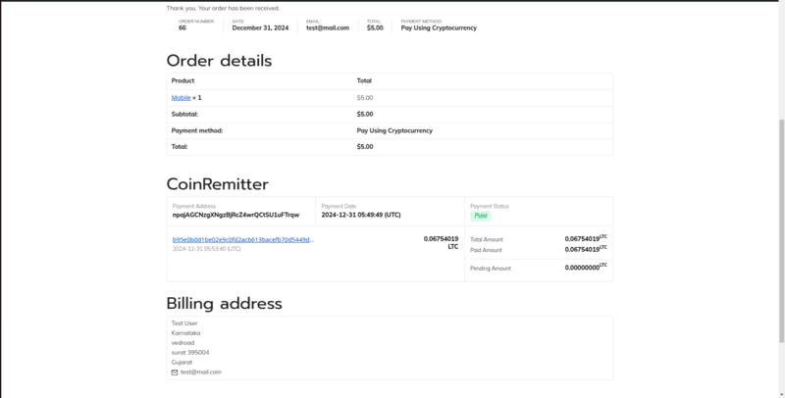785x398 pixels.
Task: Click the order date December 31, 2024
Action: coord(262,27)
